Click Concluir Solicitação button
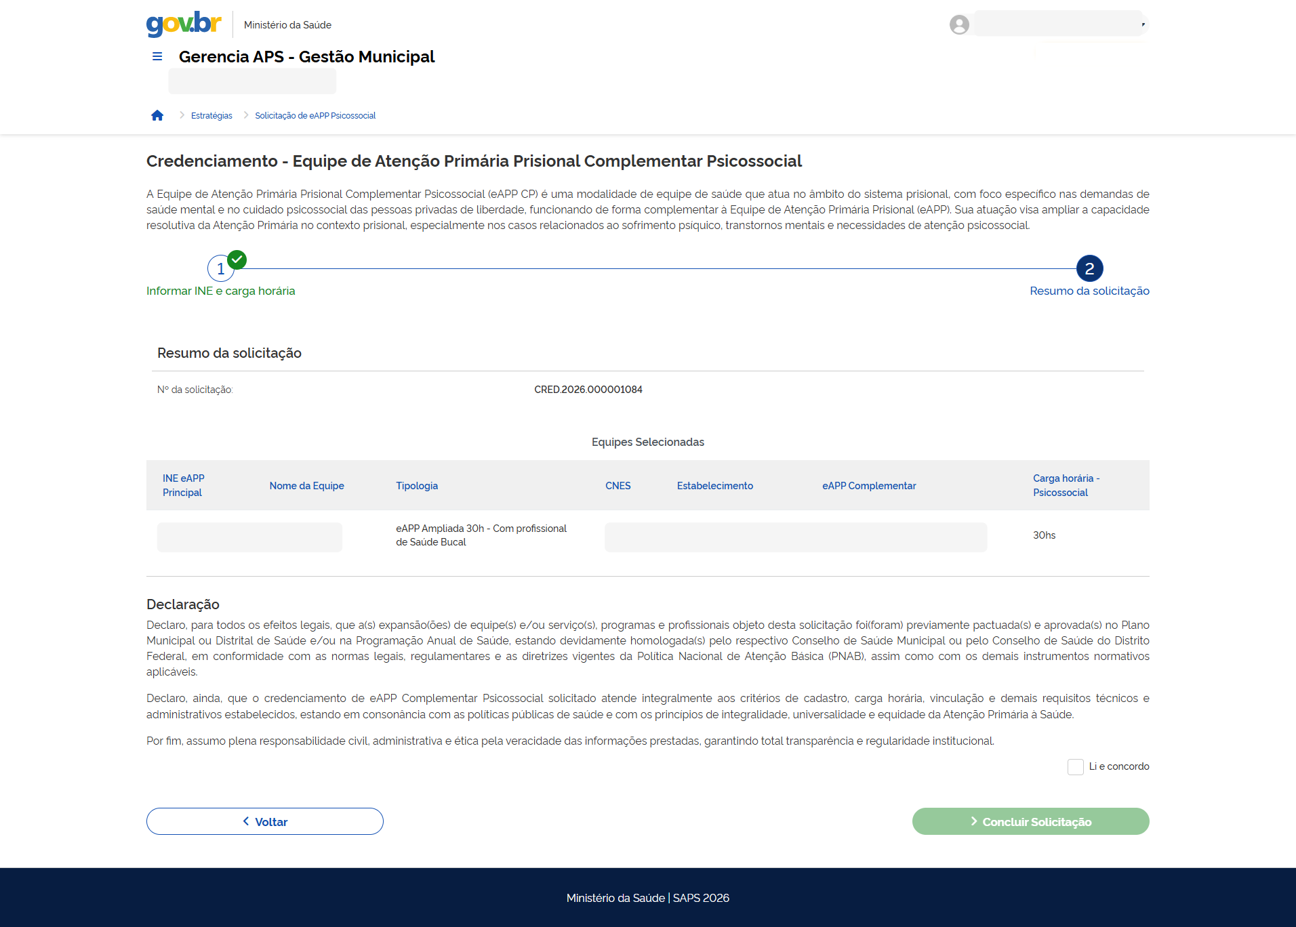This screenshot has width=1296, height=927. [x=1030, y=821]
